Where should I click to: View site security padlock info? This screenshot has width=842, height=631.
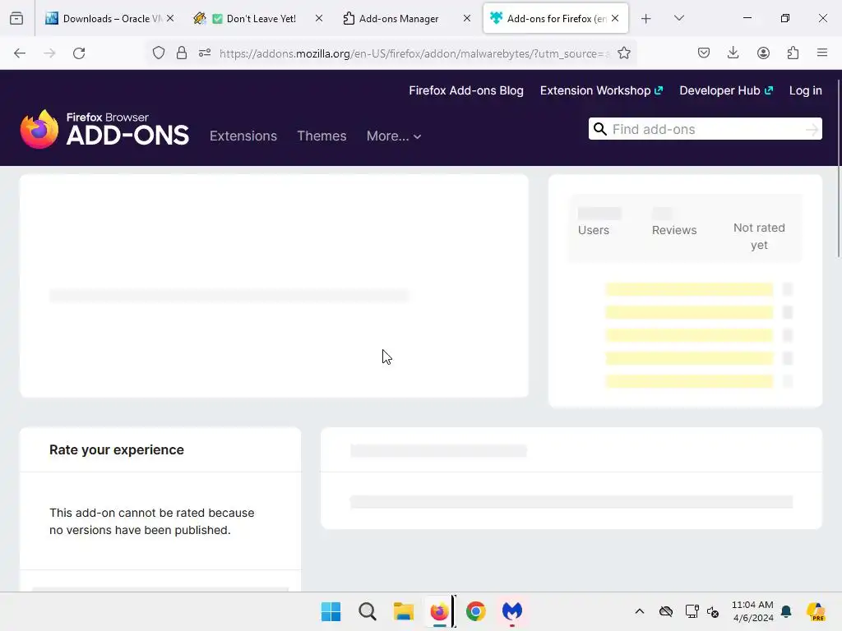182,53
